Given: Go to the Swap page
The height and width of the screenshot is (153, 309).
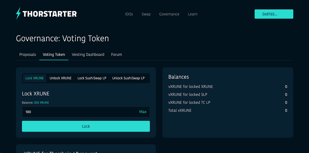Looking at the screenshot, I should 146,14.
